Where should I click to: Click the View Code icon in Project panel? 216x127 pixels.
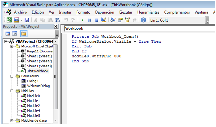point(7,34)
